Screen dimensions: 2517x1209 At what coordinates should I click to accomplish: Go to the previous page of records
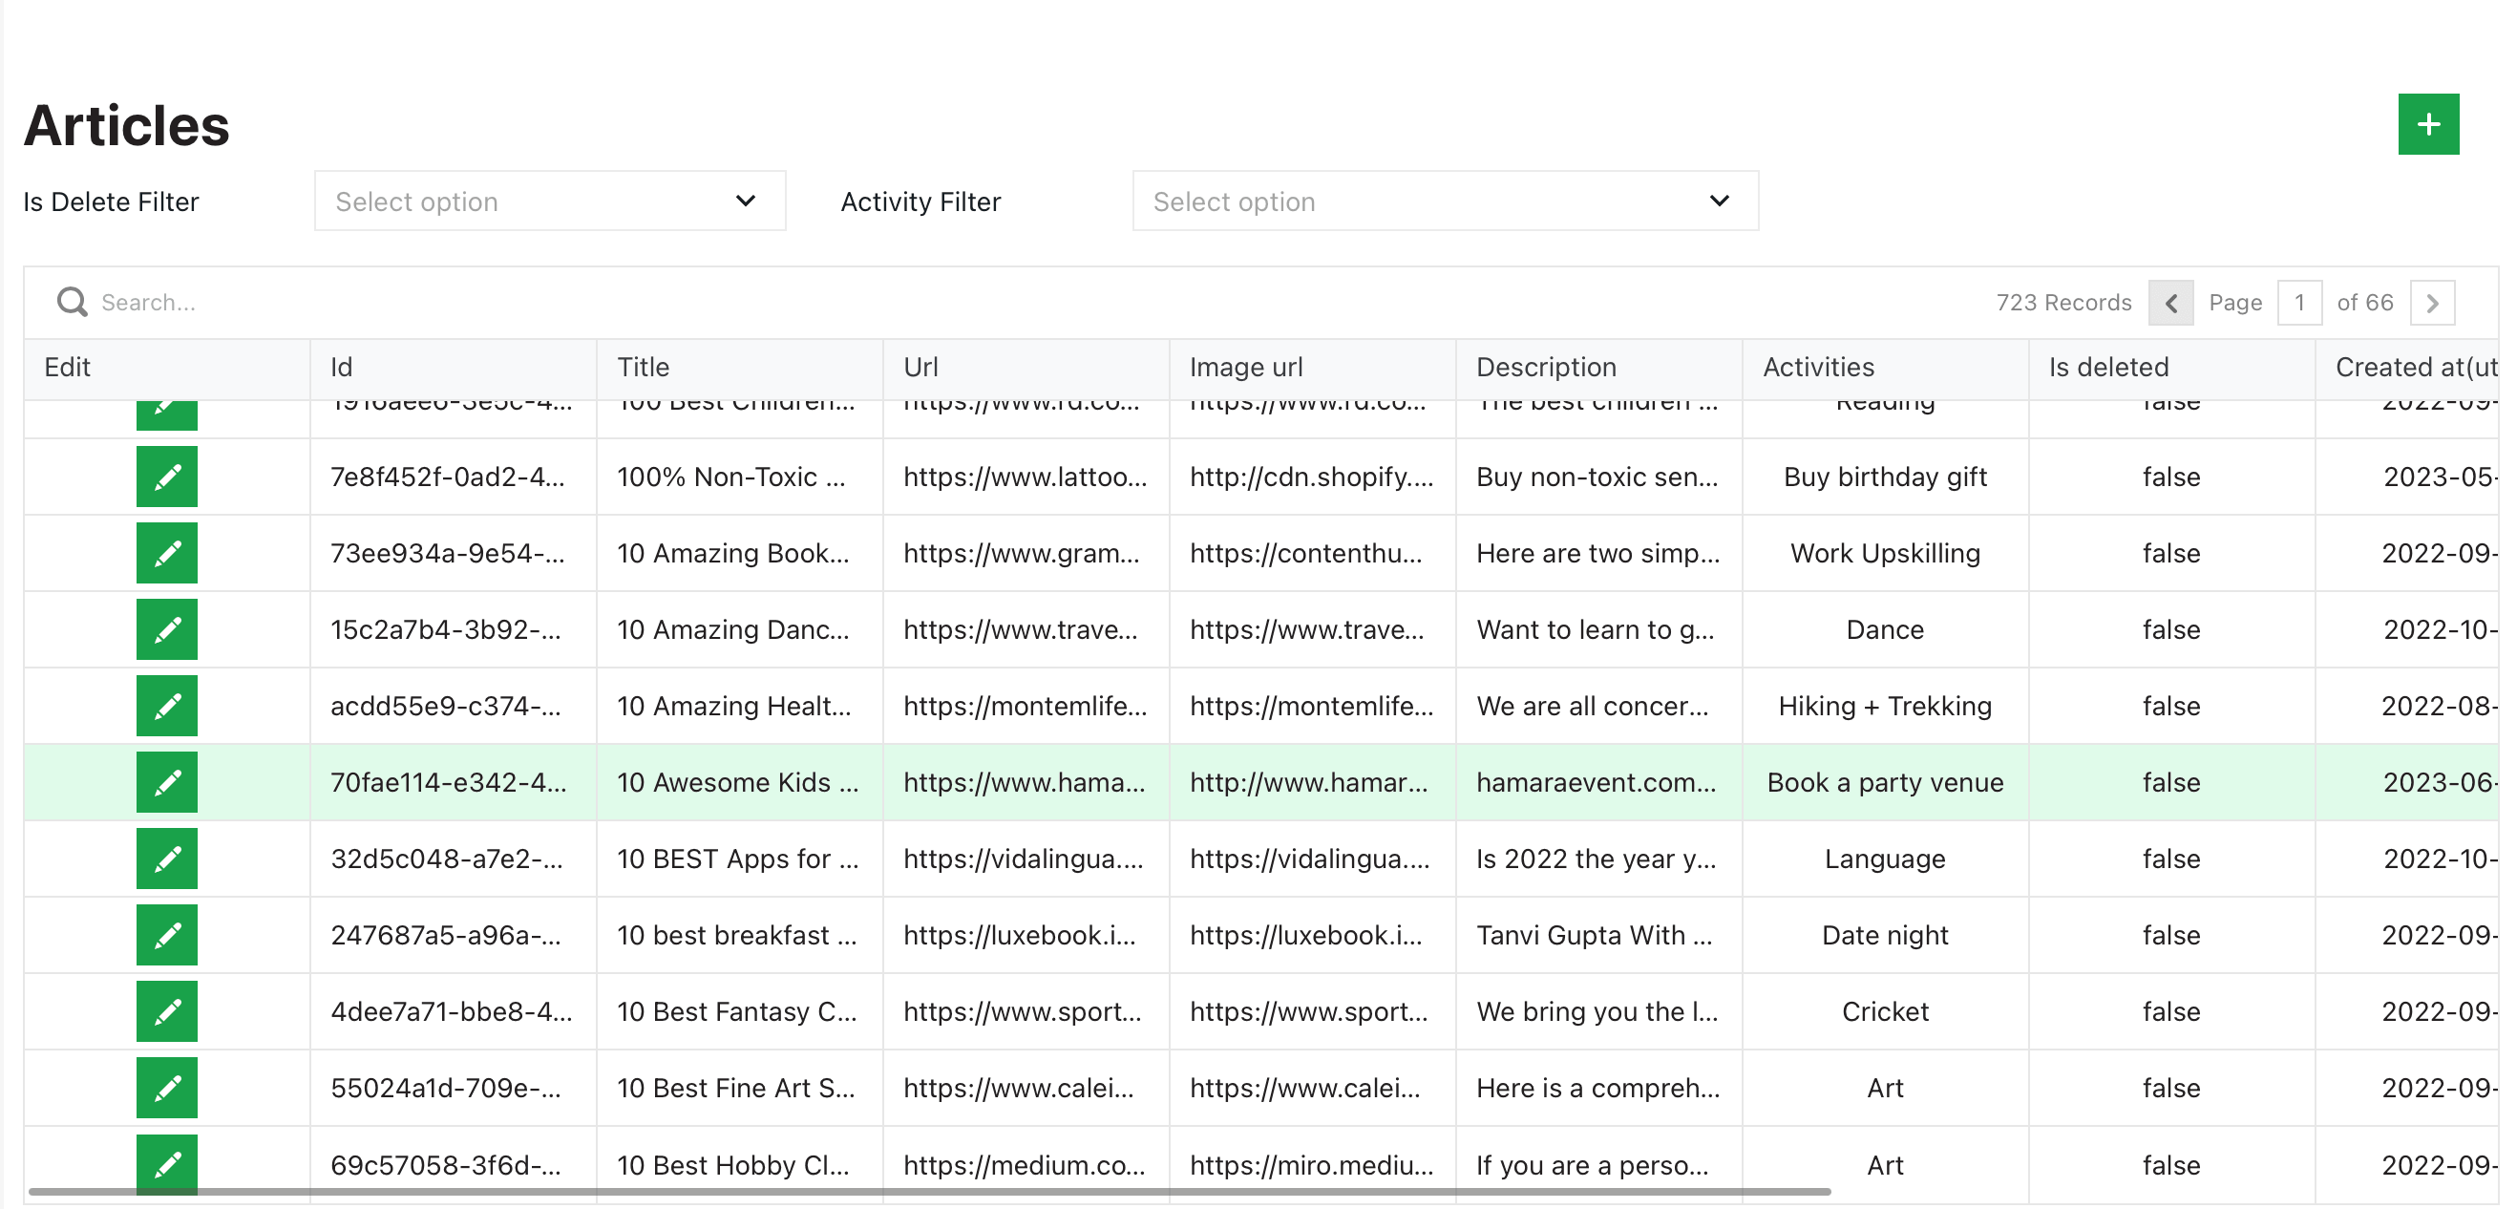pyautogui.click(x=2171, y=302)
